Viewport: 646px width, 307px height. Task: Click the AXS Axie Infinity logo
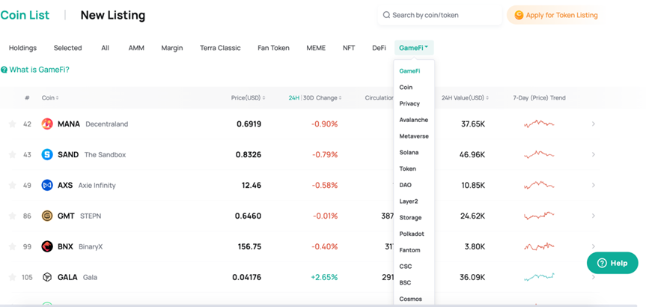(x=47, y=185)
